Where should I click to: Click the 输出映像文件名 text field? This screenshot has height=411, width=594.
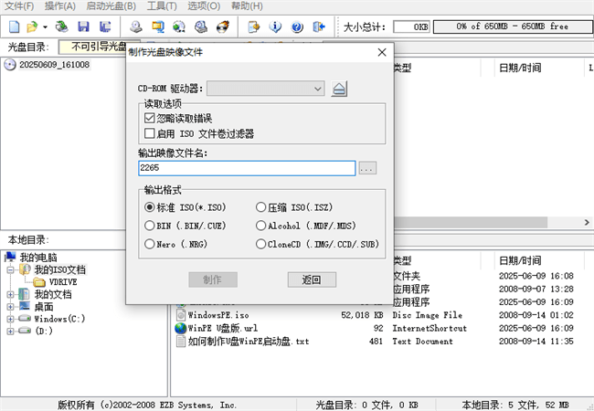click(x=245, y=169)
